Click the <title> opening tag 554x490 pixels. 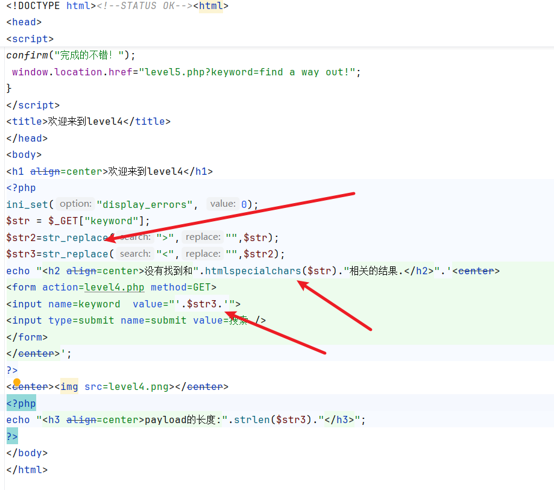27,121
